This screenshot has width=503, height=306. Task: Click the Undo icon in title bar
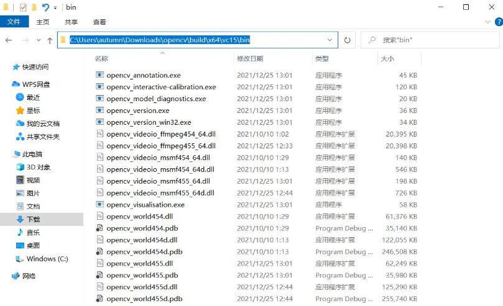click(x=45, y=7)
